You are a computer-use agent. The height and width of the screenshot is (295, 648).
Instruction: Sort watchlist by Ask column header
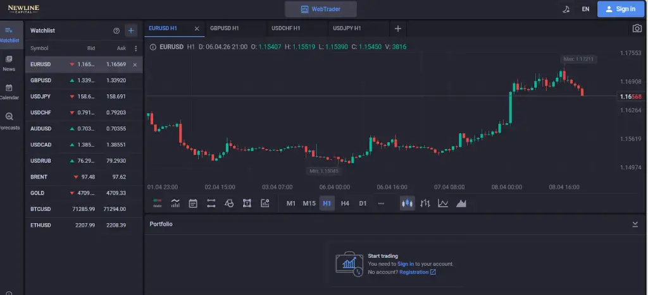[121, 48]
